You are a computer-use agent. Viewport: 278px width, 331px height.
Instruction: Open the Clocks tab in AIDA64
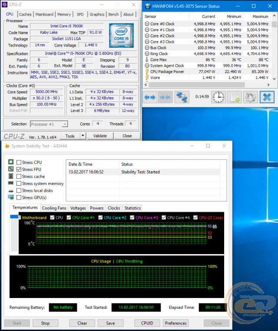tap(114, 208)
